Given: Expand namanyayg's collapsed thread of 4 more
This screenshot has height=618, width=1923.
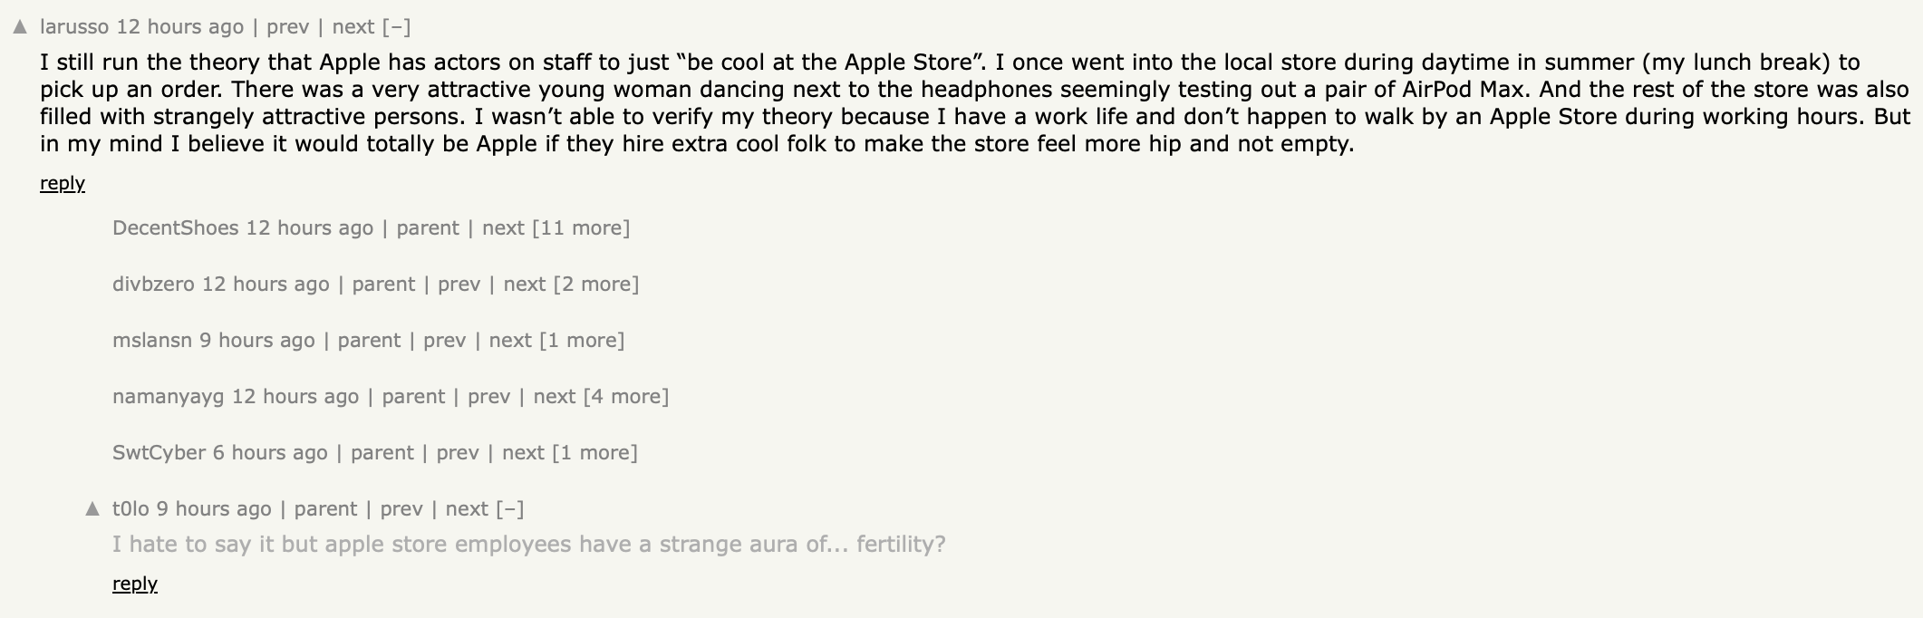Looking at the screenshot, I should (626, 397).
